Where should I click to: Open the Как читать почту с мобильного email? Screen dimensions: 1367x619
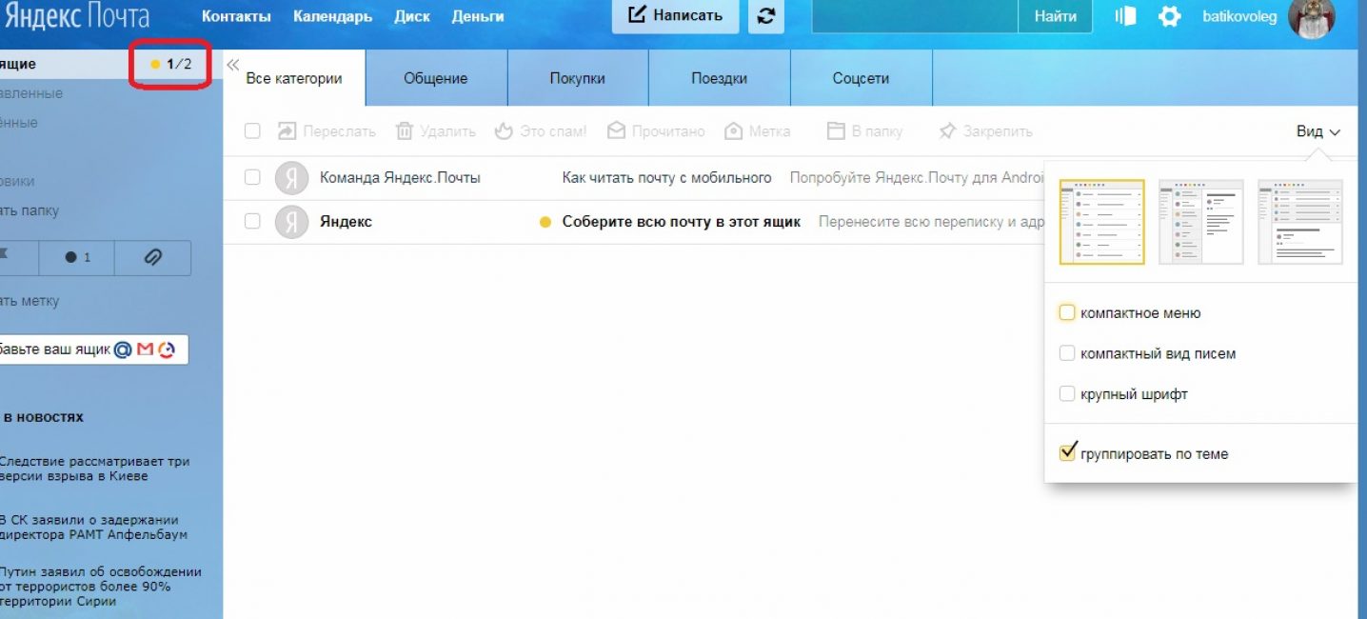[x=666, y=177]
